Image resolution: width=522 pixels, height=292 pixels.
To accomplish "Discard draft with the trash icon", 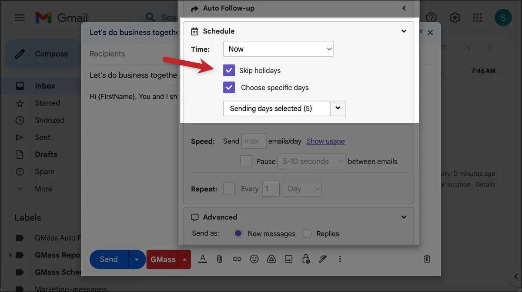I will 427,259.
